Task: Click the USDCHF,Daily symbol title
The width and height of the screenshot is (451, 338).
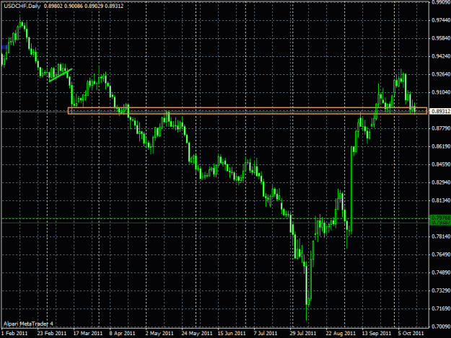Action: tap(22, 6)
